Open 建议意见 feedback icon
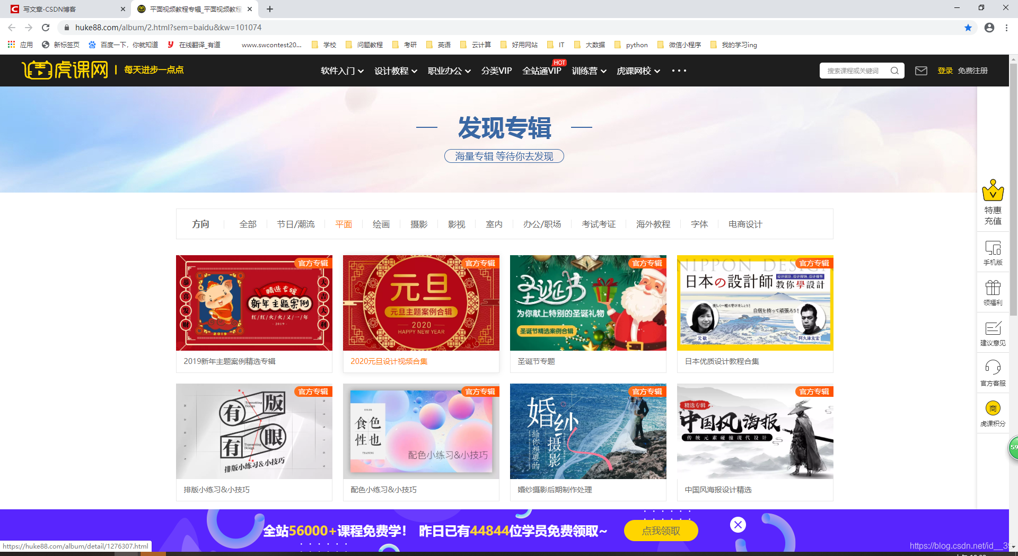This screenshot has width=1018, height=556. point(993,330)
